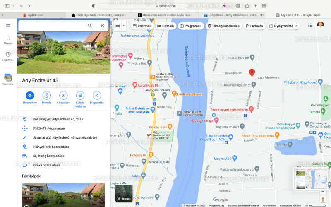331x207 pixels.
Task: Click the Safari privacy shield icon
Action: [x=94, y=6]
